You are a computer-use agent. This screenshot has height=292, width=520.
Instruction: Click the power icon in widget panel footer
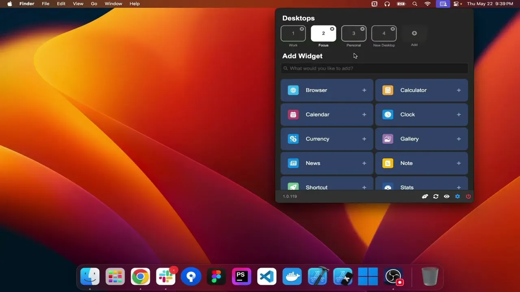(x=468, y=196)
